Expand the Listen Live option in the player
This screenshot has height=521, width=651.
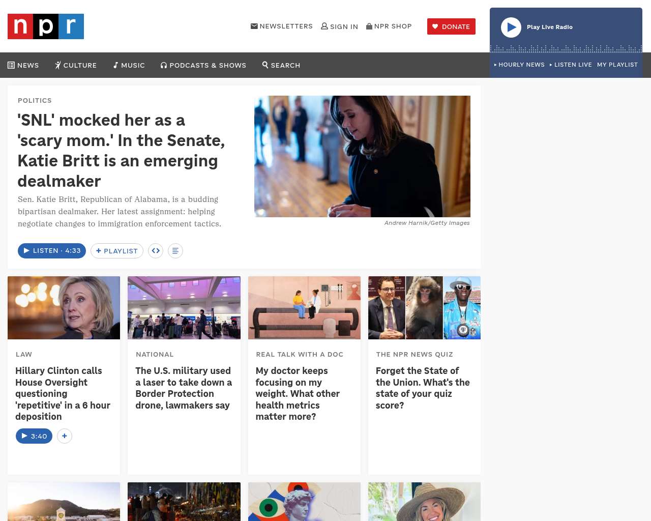point(571,65)
